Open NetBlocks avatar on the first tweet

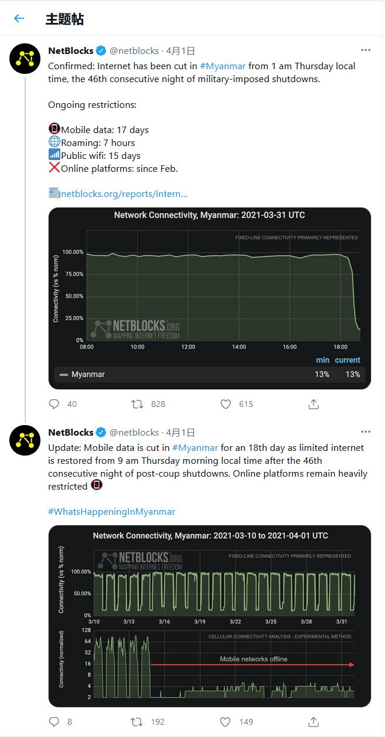(x=25, y=58)
